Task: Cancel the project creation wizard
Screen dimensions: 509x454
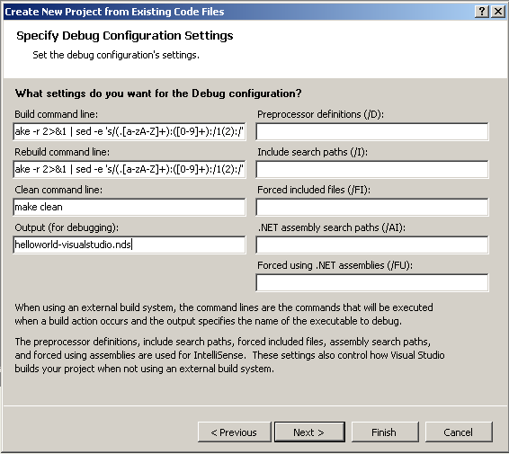Action: (459, 432)
